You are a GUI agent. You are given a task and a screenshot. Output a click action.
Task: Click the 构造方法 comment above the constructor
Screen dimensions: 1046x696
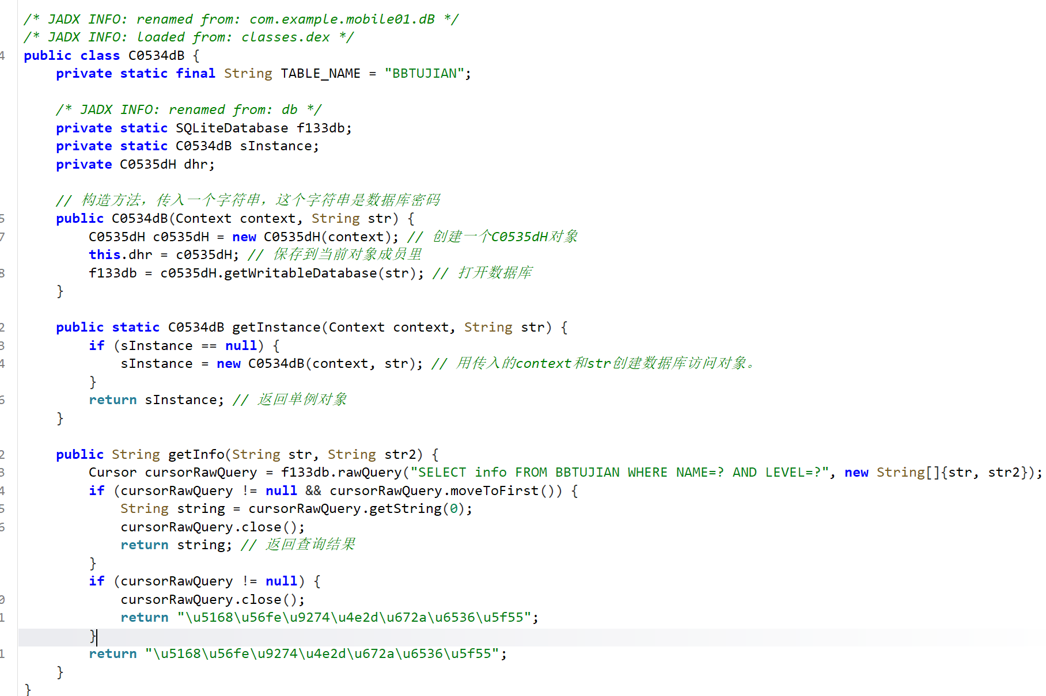coord(248,200)
